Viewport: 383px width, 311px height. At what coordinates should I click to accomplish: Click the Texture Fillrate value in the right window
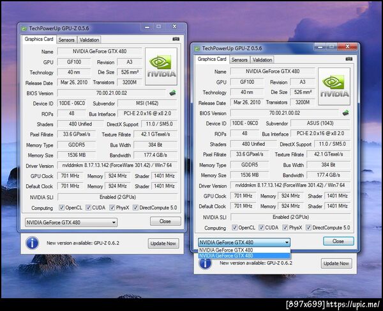[328, 154]
